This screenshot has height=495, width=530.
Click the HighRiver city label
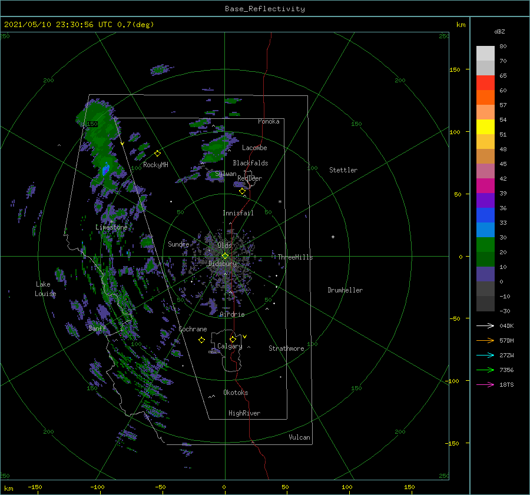[x=244, y=413]
